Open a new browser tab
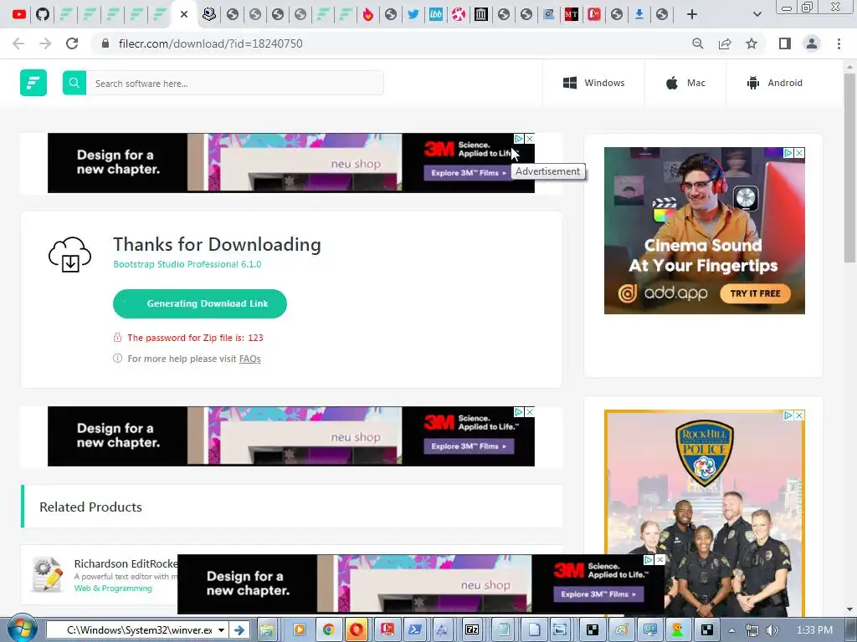This screenshot has width=857, height=642. click(x=692, y=14)
